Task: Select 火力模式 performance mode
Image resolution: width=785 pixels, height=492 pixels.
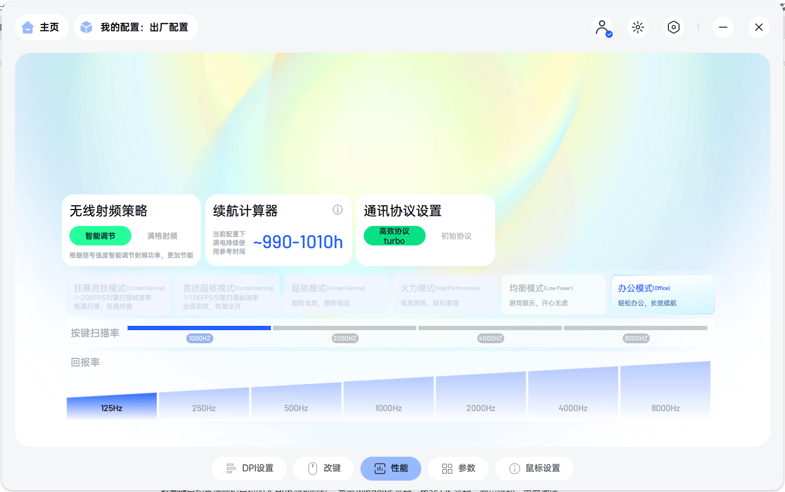Action: pos(445,294)
